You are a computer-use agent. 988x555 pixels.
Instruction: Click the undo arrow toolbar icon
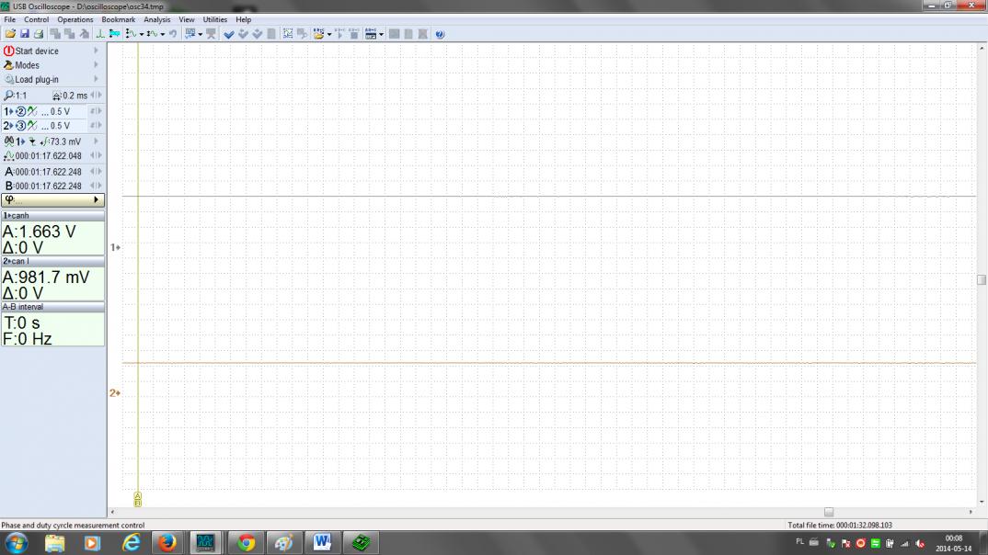point(173,34)
